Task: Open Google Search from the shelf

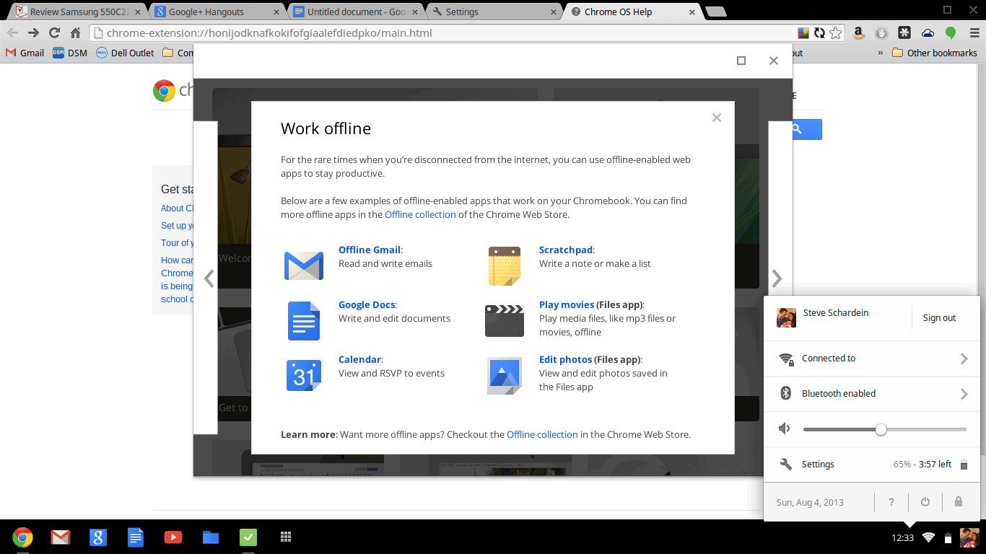Action: (x=98, y=537)
